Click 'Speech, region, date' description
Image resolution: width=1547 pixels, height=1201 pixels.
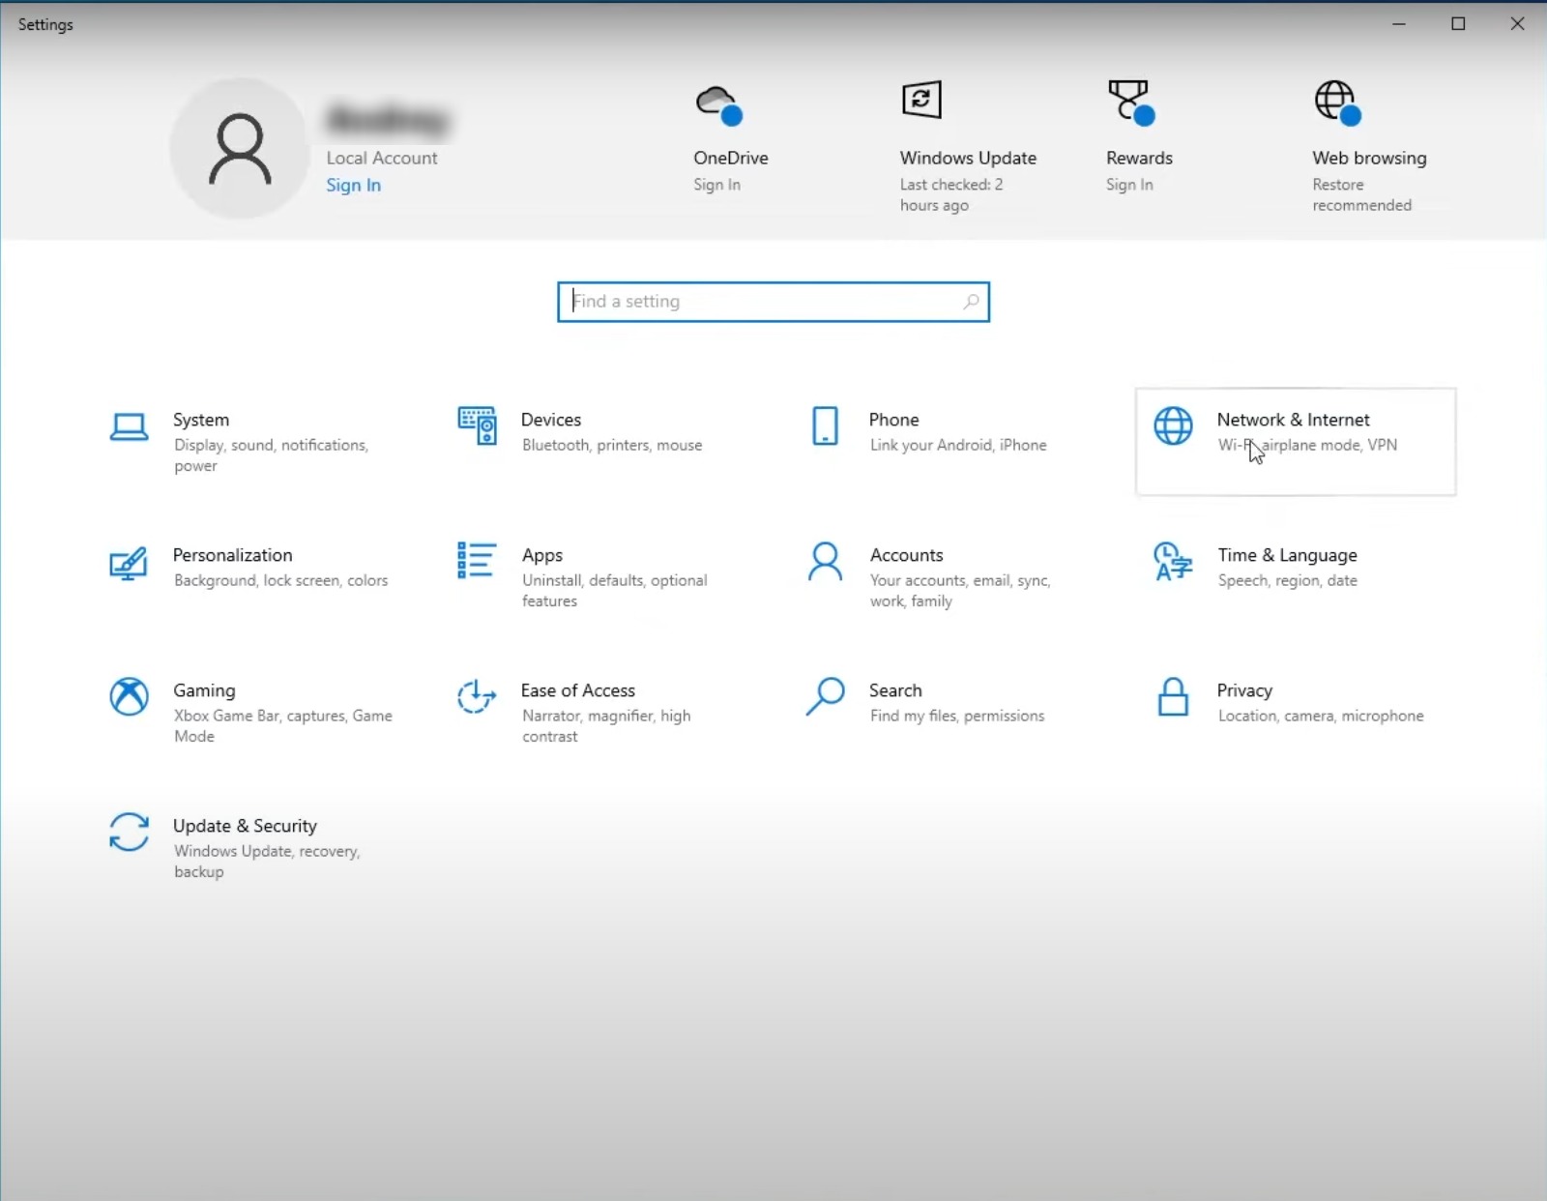(1288, 580)
